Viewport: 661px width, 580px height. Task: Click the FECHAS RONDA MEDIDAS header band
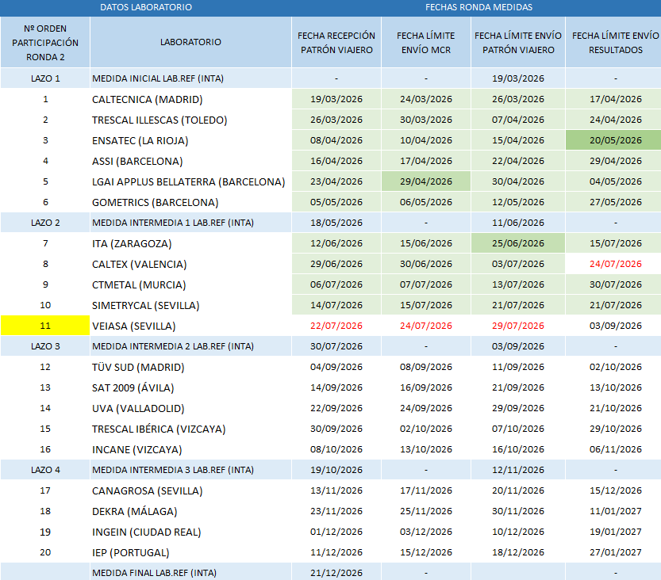coord(478,8)
